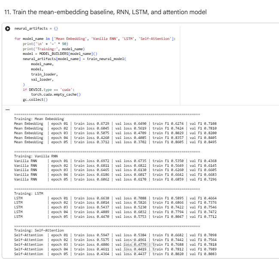Click the 'for model_name in' loop line
The height and width of the screenshot is (259, 279).
click(x=95, y=39)
